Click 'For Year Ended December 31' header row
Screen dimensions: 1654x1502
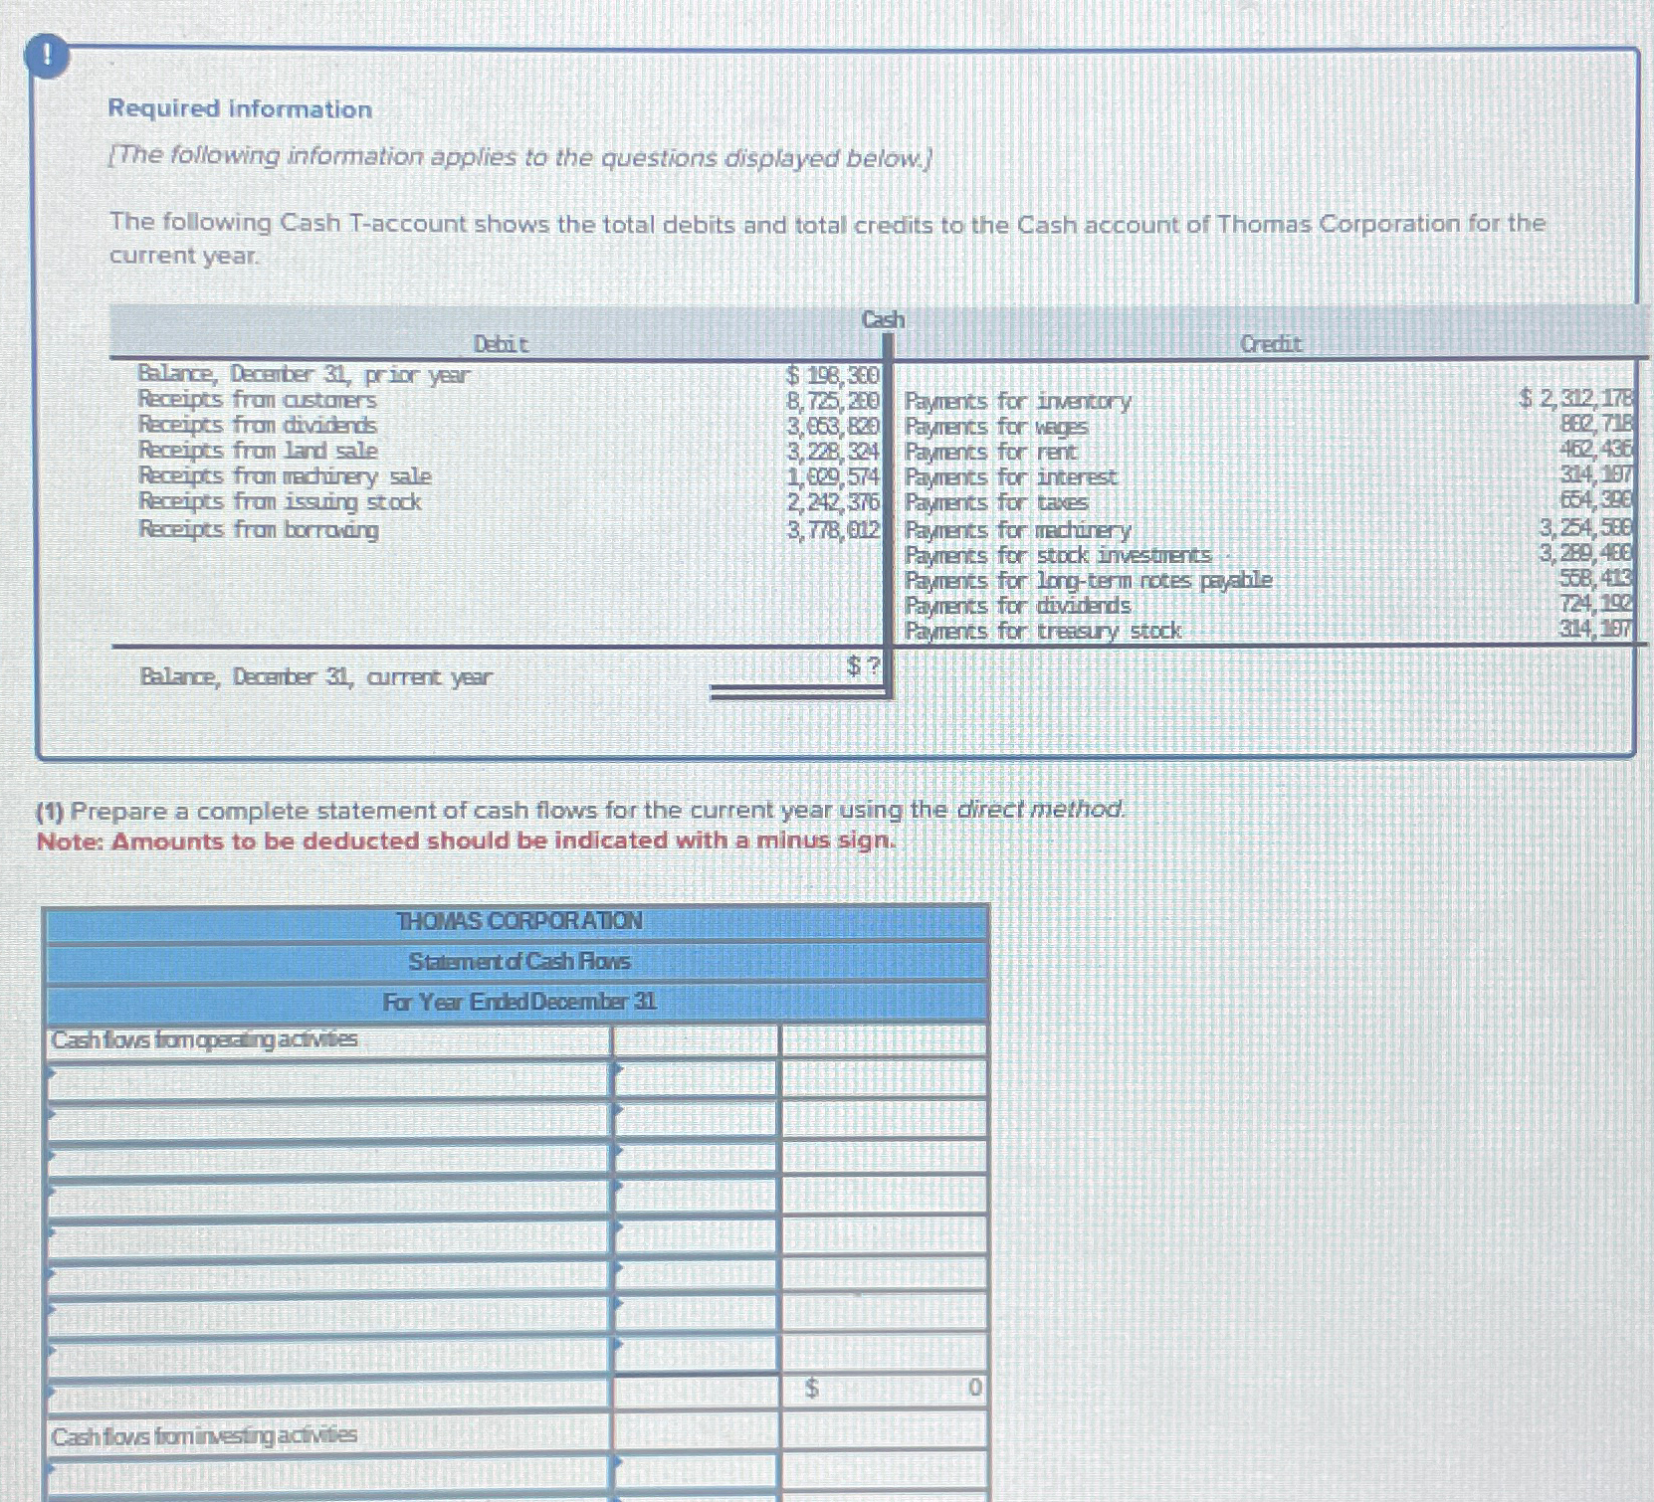tap(518, 1002)
